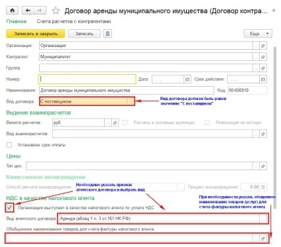Click into the Срок действия input field
281x247 pixels.
(x=243, y=79)
